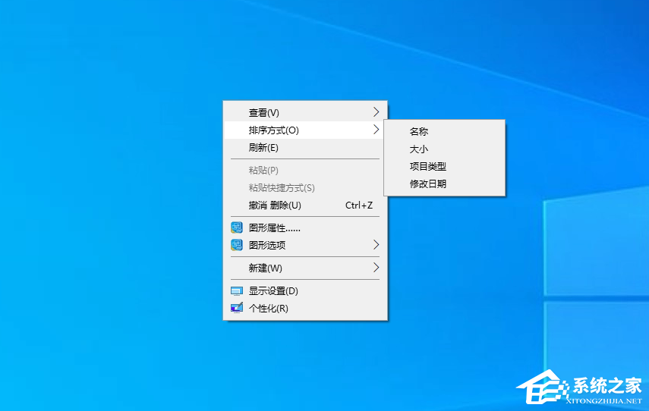This screenshot has height=411, width=649.
Task: Expand the 排序方式(O) submenu arrow
Action: 376,130
